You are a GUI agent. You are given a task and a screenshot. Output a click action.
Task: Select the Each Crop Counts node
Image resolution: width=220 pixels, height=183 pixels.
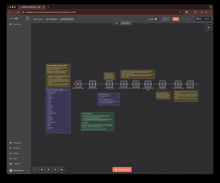pos(136,84)
